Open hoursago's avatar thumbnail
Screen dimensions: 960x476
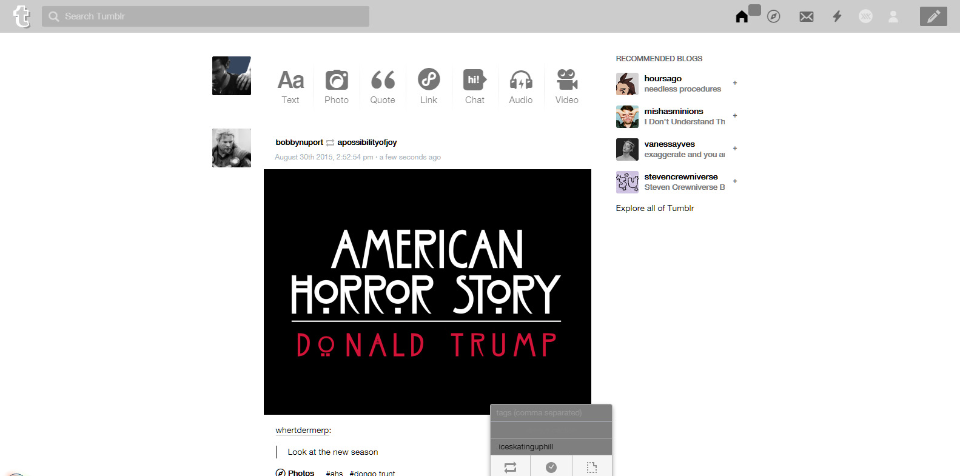(627, 84)
